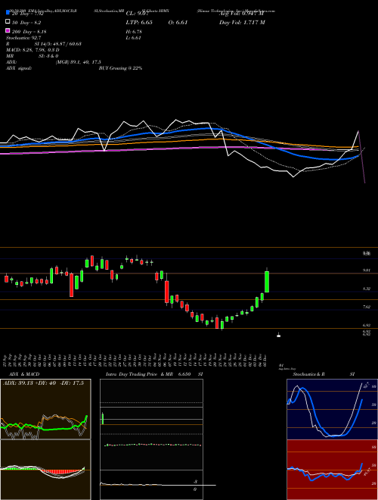Click the 'BUY Growing @ 22%' signal text
This screenshot has height=500, width=378.
coord(120,68)
